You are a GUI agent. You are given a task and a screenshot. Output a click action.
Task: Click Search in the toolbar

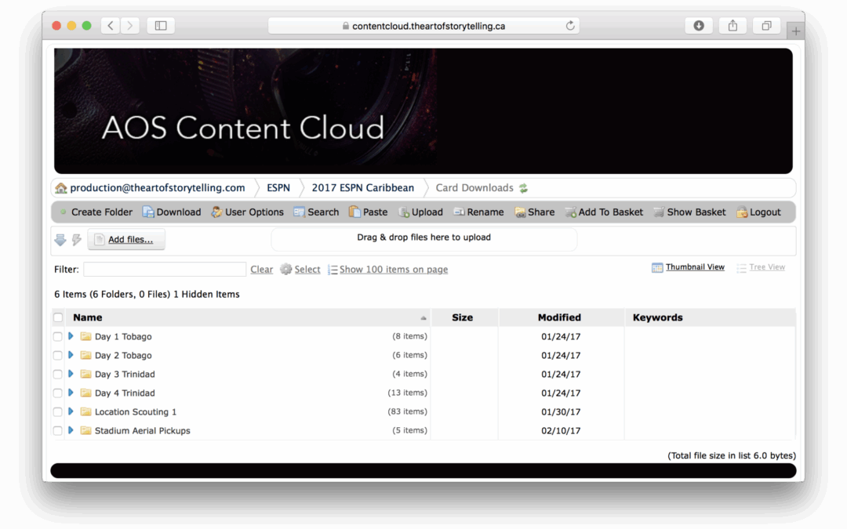click(x=317, y=212)
